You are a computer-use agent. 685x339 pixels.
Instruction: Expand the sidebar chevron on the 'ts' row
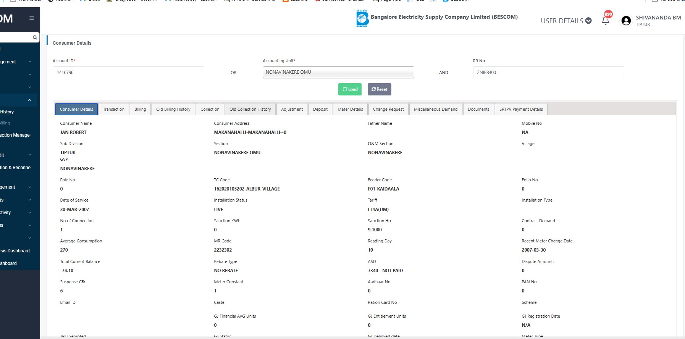click(x=30, y=200)
